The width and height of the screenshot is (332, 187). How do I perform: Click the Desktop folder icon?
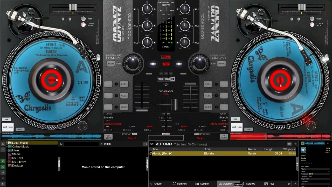[x=10, y=165]
